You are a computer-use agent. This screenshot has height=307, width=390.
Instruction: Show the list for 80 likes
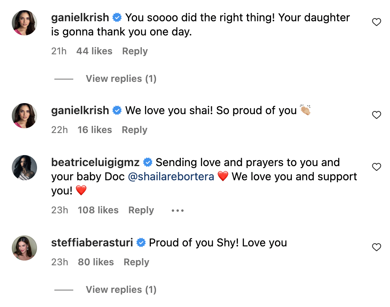[96, 262]
